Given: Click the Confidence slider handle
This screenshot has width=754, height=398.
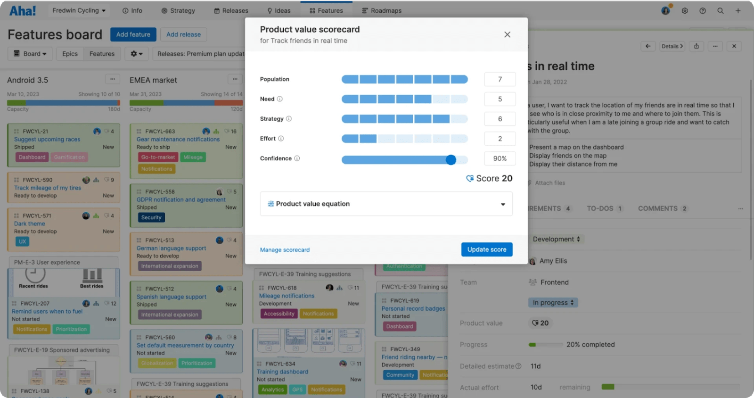Looking at the screenshot, I should pyautogui.click(x=451, y=160).
